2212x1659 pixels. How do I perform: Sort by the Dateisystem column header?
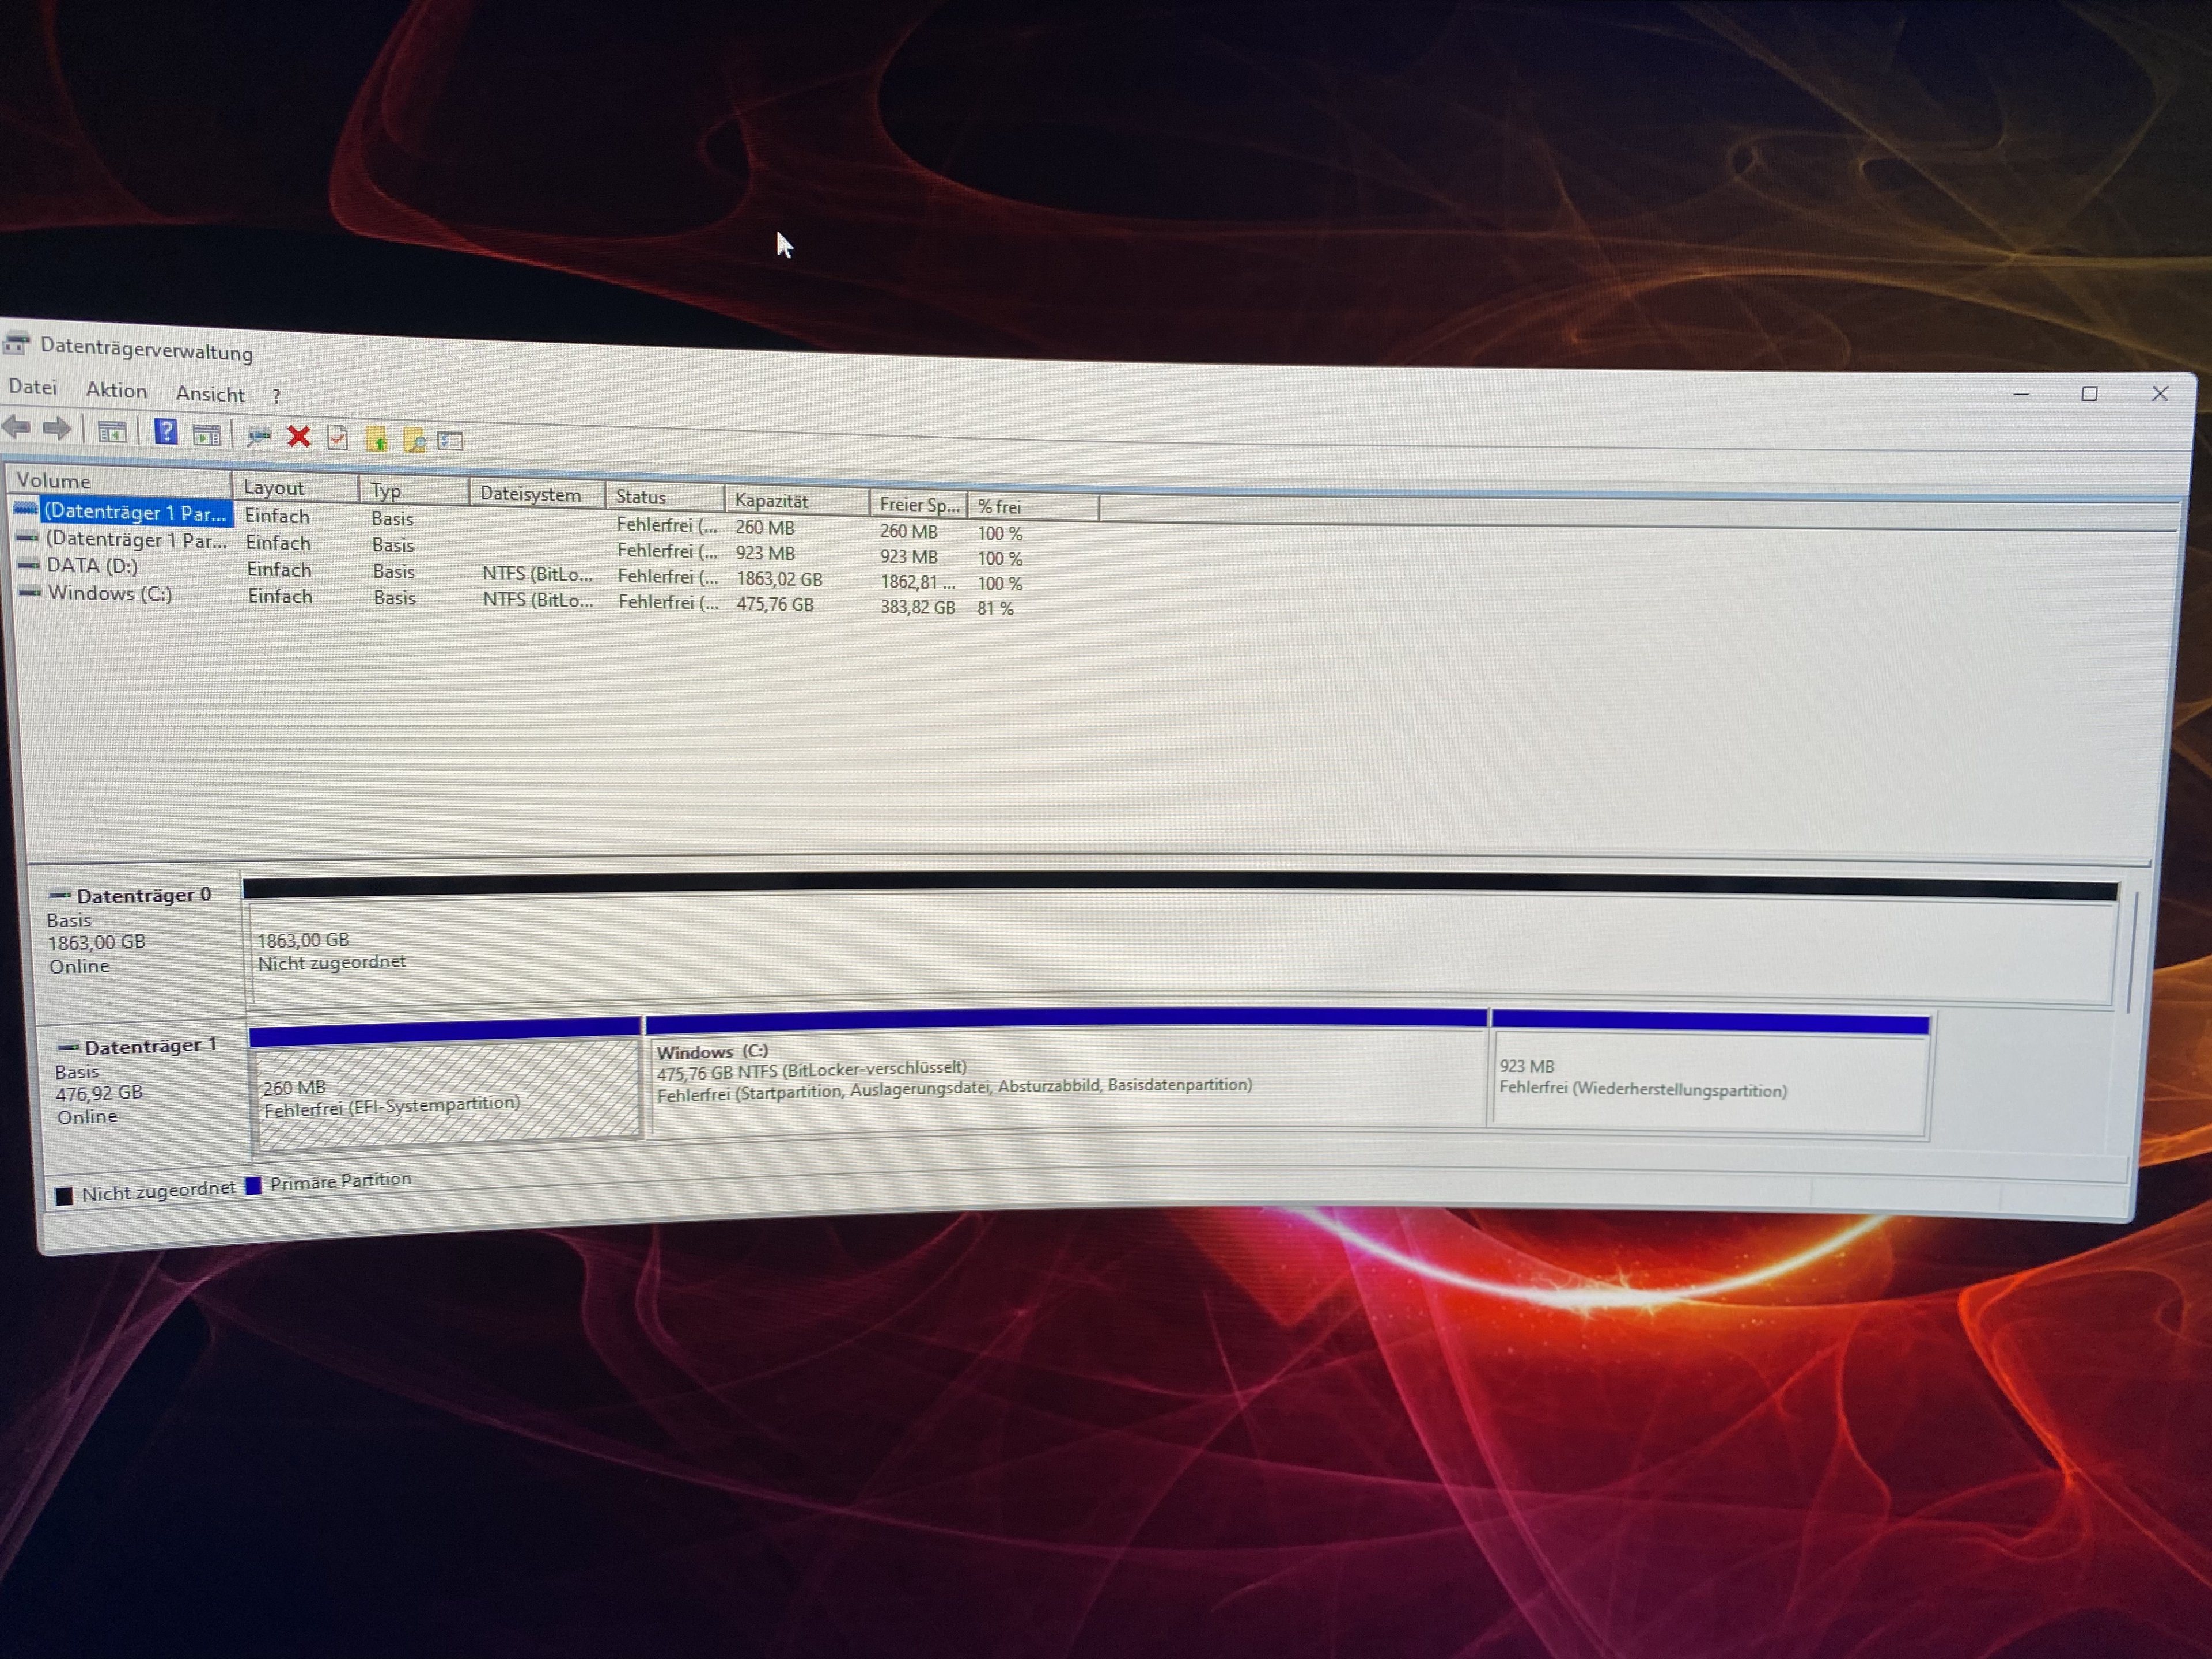click(x=531, y=494)
